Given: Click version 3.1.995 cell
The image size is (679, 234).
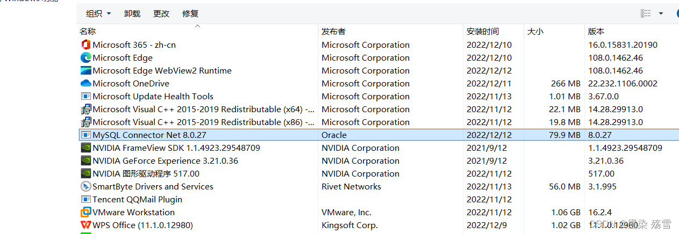Looking at the screenshot, I should pyautogui.click(x=602, y=186).
